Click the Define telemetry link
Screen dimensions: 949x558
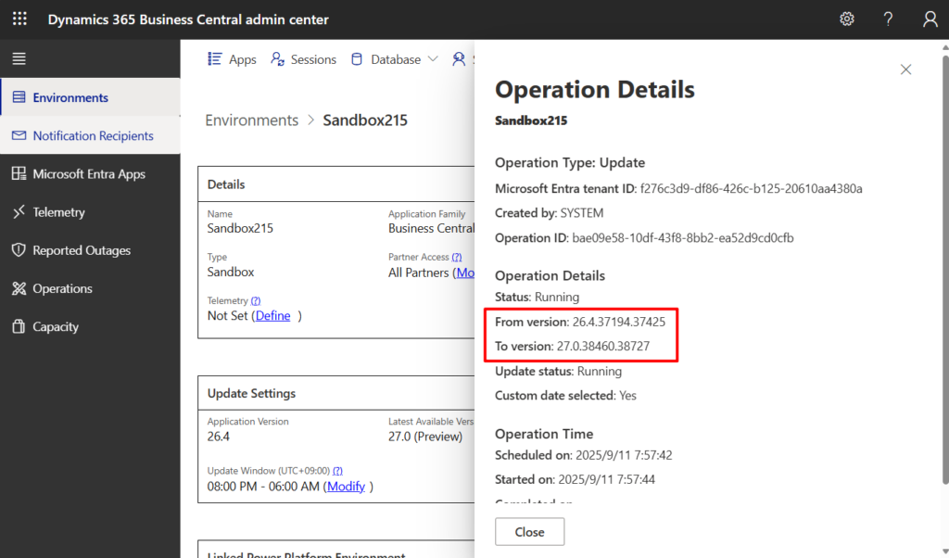(x=272, y=316)
